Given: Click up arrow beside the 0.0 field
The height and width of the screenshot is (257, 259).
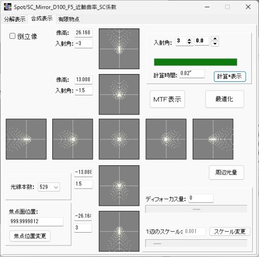Looking at the screenshot, I should (215, 39).
